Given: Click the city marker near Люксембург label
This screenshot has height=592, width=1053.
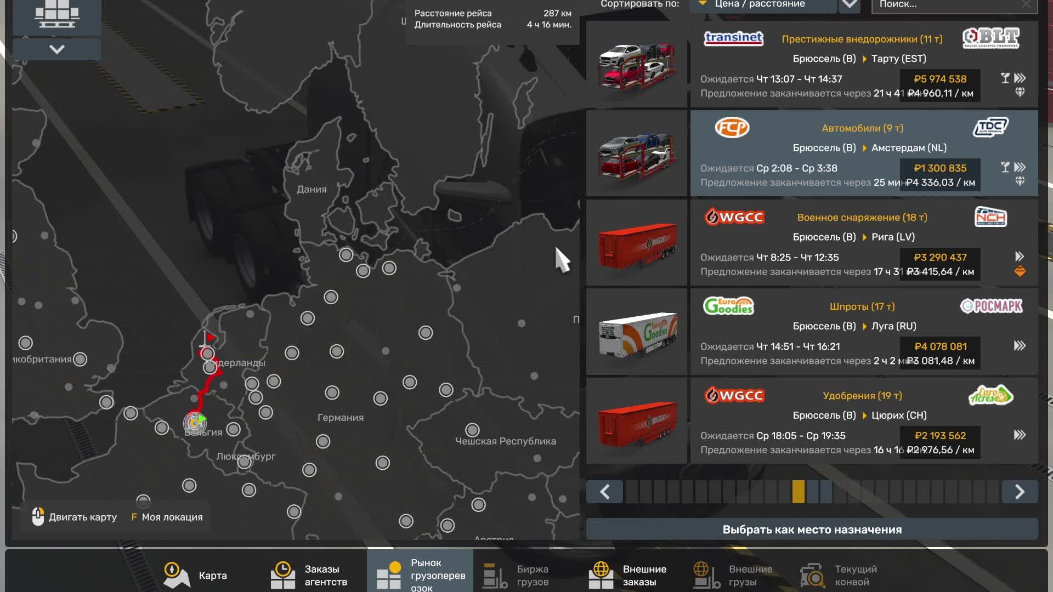Looking at the screenshot, I should [x=245, y=463].
